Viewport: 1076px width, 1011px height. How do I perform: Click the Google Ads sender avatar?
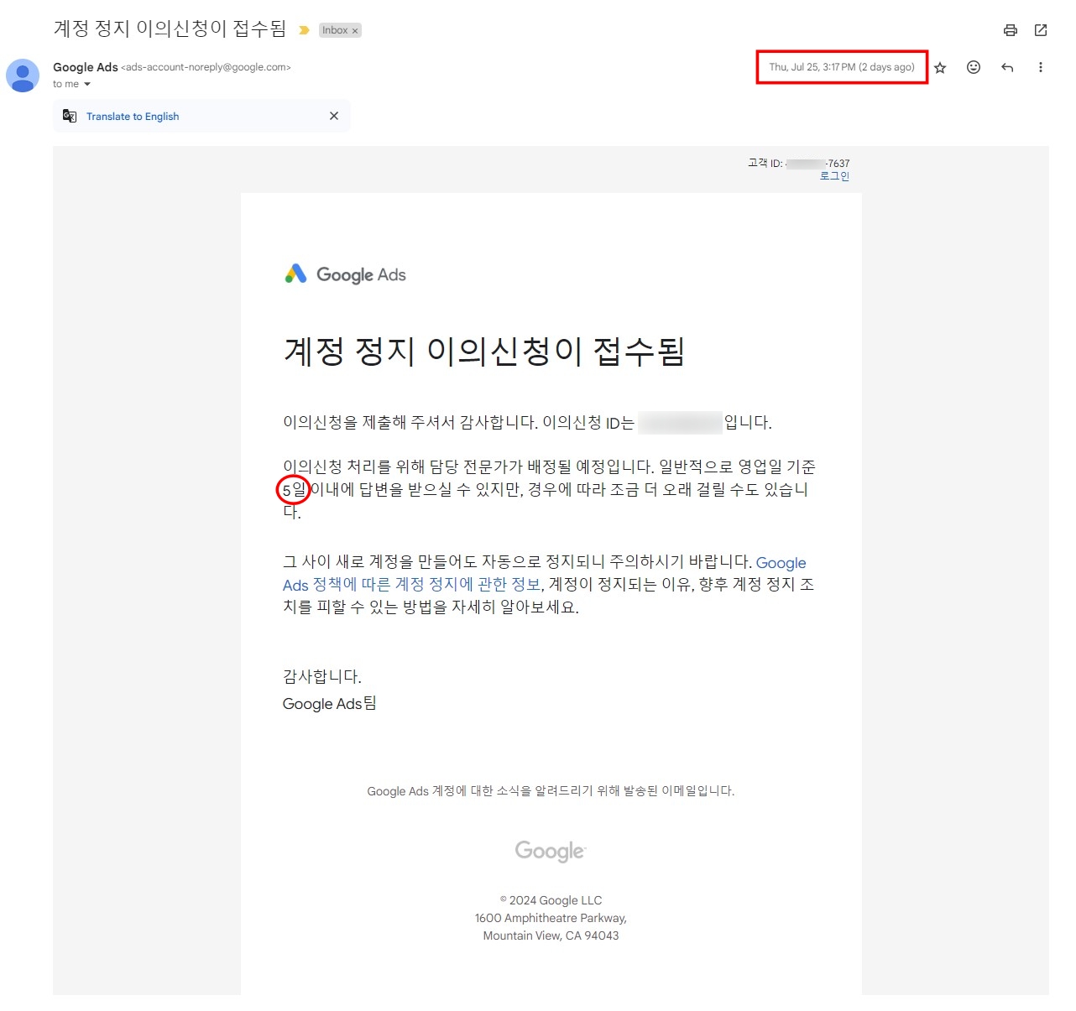(x=23, y=76)
